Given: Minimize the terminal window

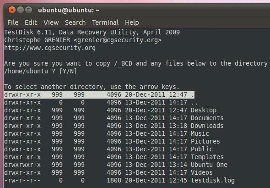Looking at the screenshot, I should [20, 10].
